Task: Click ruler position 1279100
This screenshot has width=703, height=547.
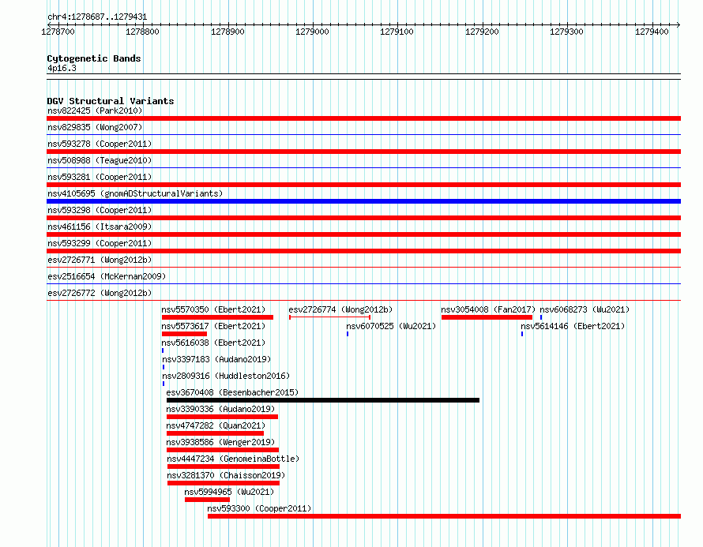Action: coord(397,32)
